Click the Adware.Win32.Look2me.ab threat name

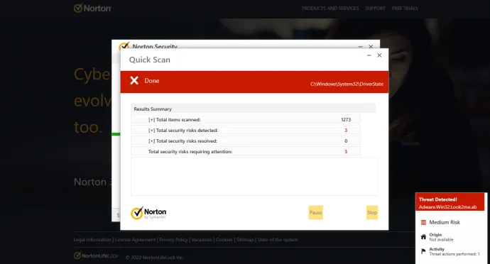point(447,207)
